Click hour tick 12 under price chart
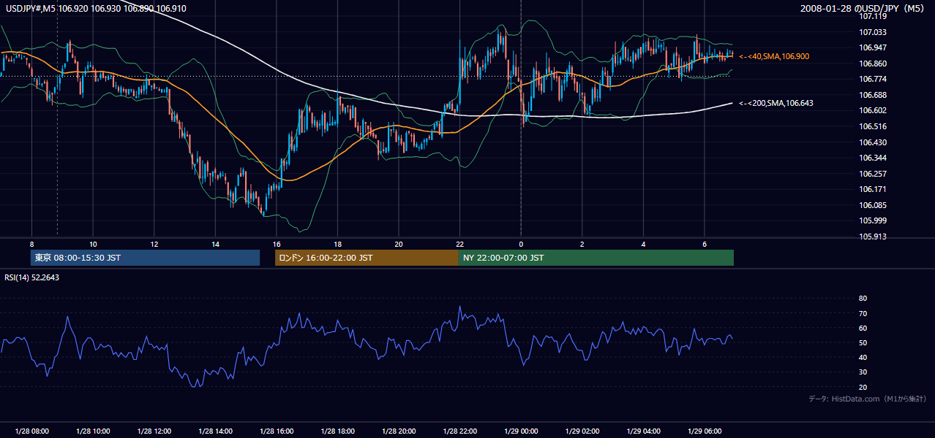 point(154,244)
